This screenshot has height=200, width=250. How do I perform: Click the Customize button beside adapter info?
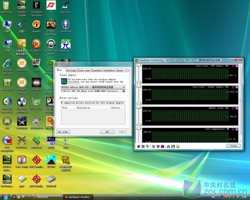(123, 91)
